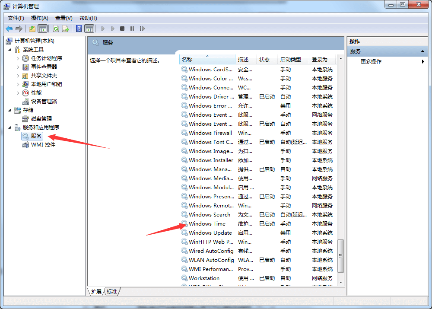Collapse the 存储 tree node
The image size is (432, 309).
[x=10, y=110]
